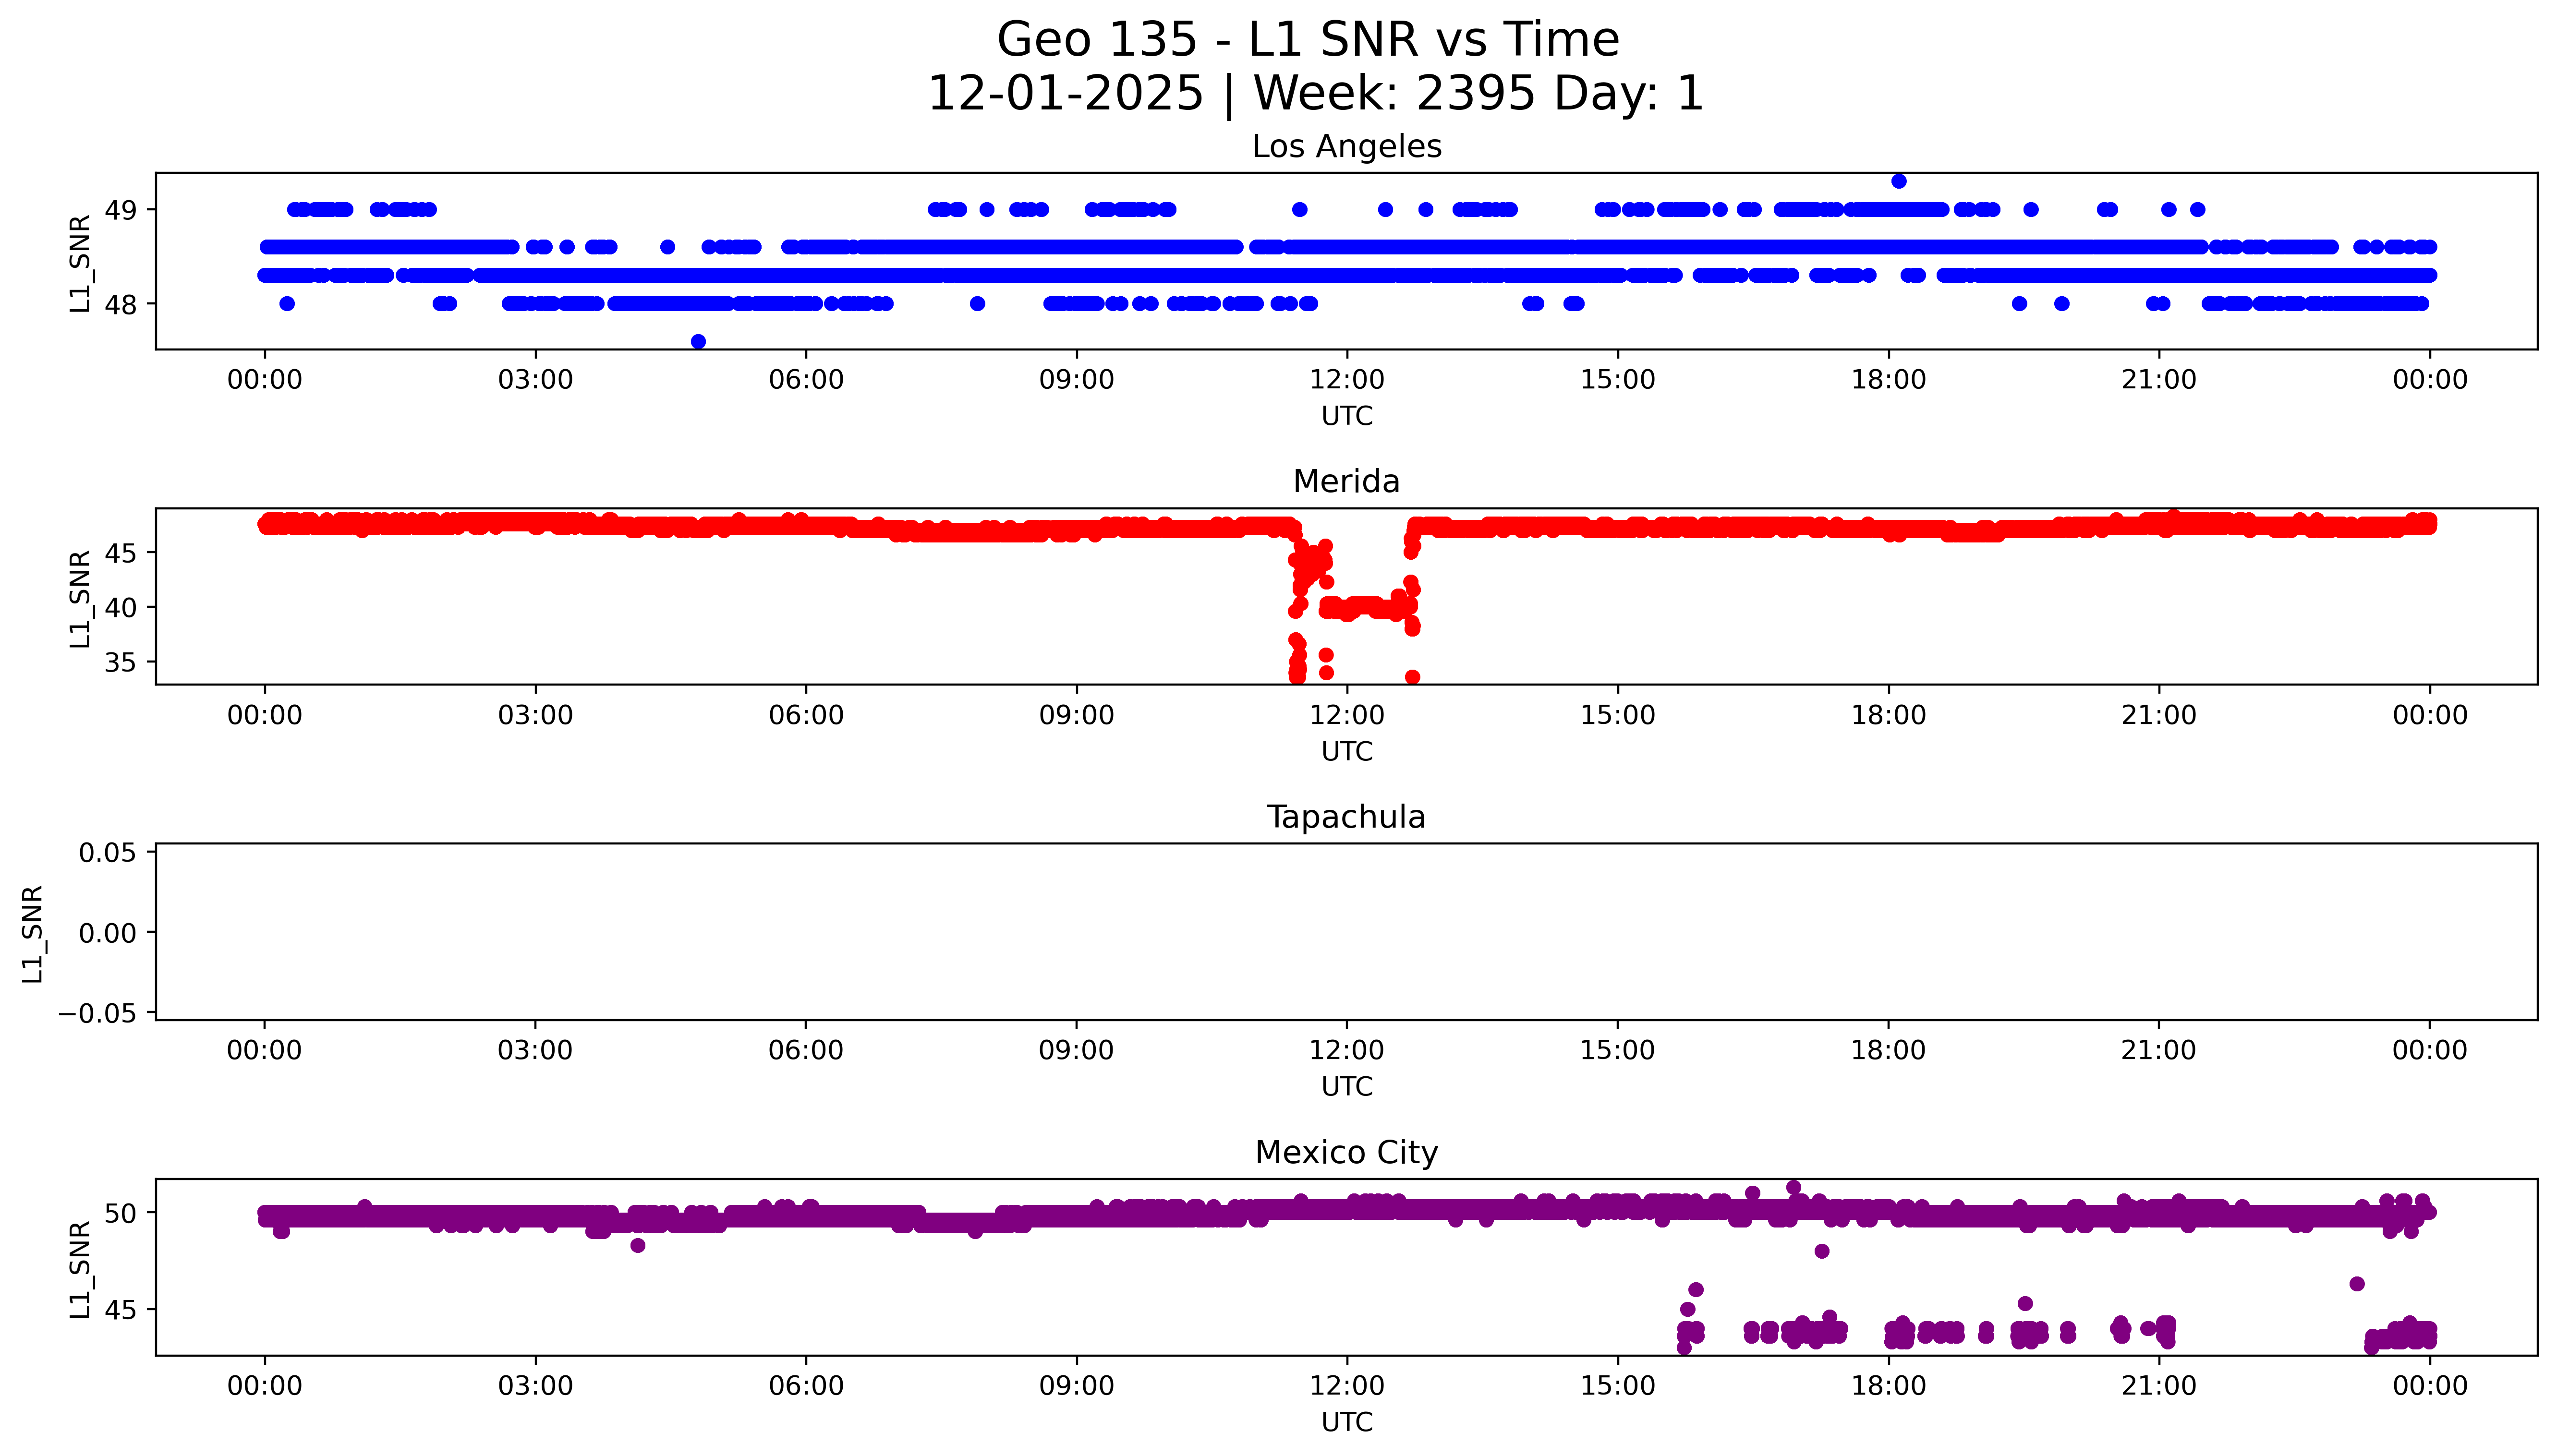
Task: Click the date line '12-01-2025 | Week: 2395 Day: 1'
Action: point(1315,93)
